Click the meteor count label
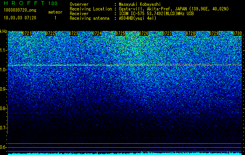 pos(55,12)
